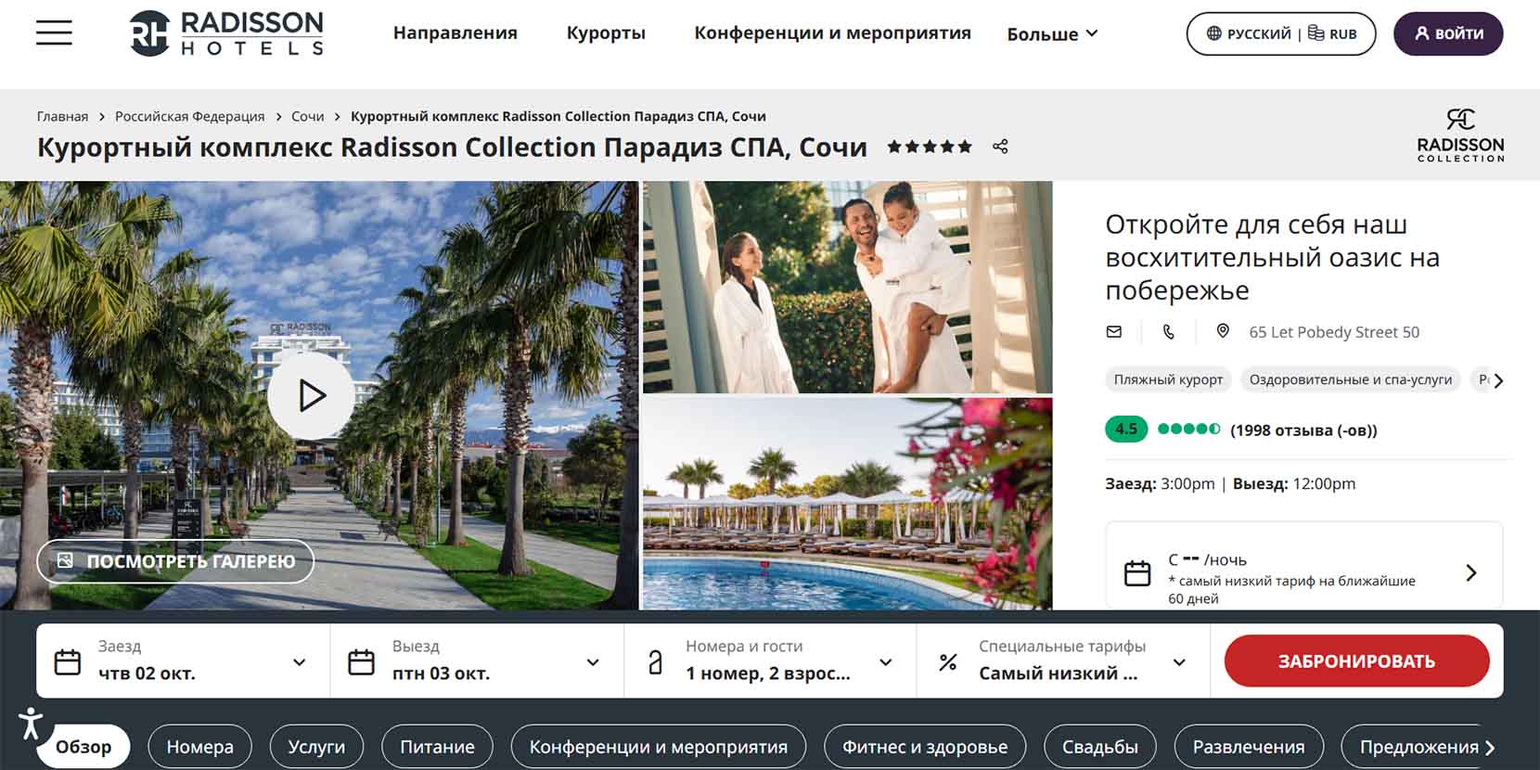Expand the Больше menu
This screenshot has height=770, width=1540.
pyautogui.click(x=1052, y=33)
